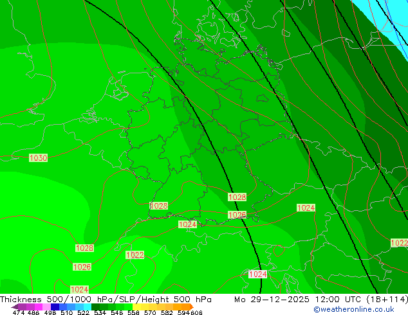
Task: Click the 1024 label with white background
Action: click(257, 274)
